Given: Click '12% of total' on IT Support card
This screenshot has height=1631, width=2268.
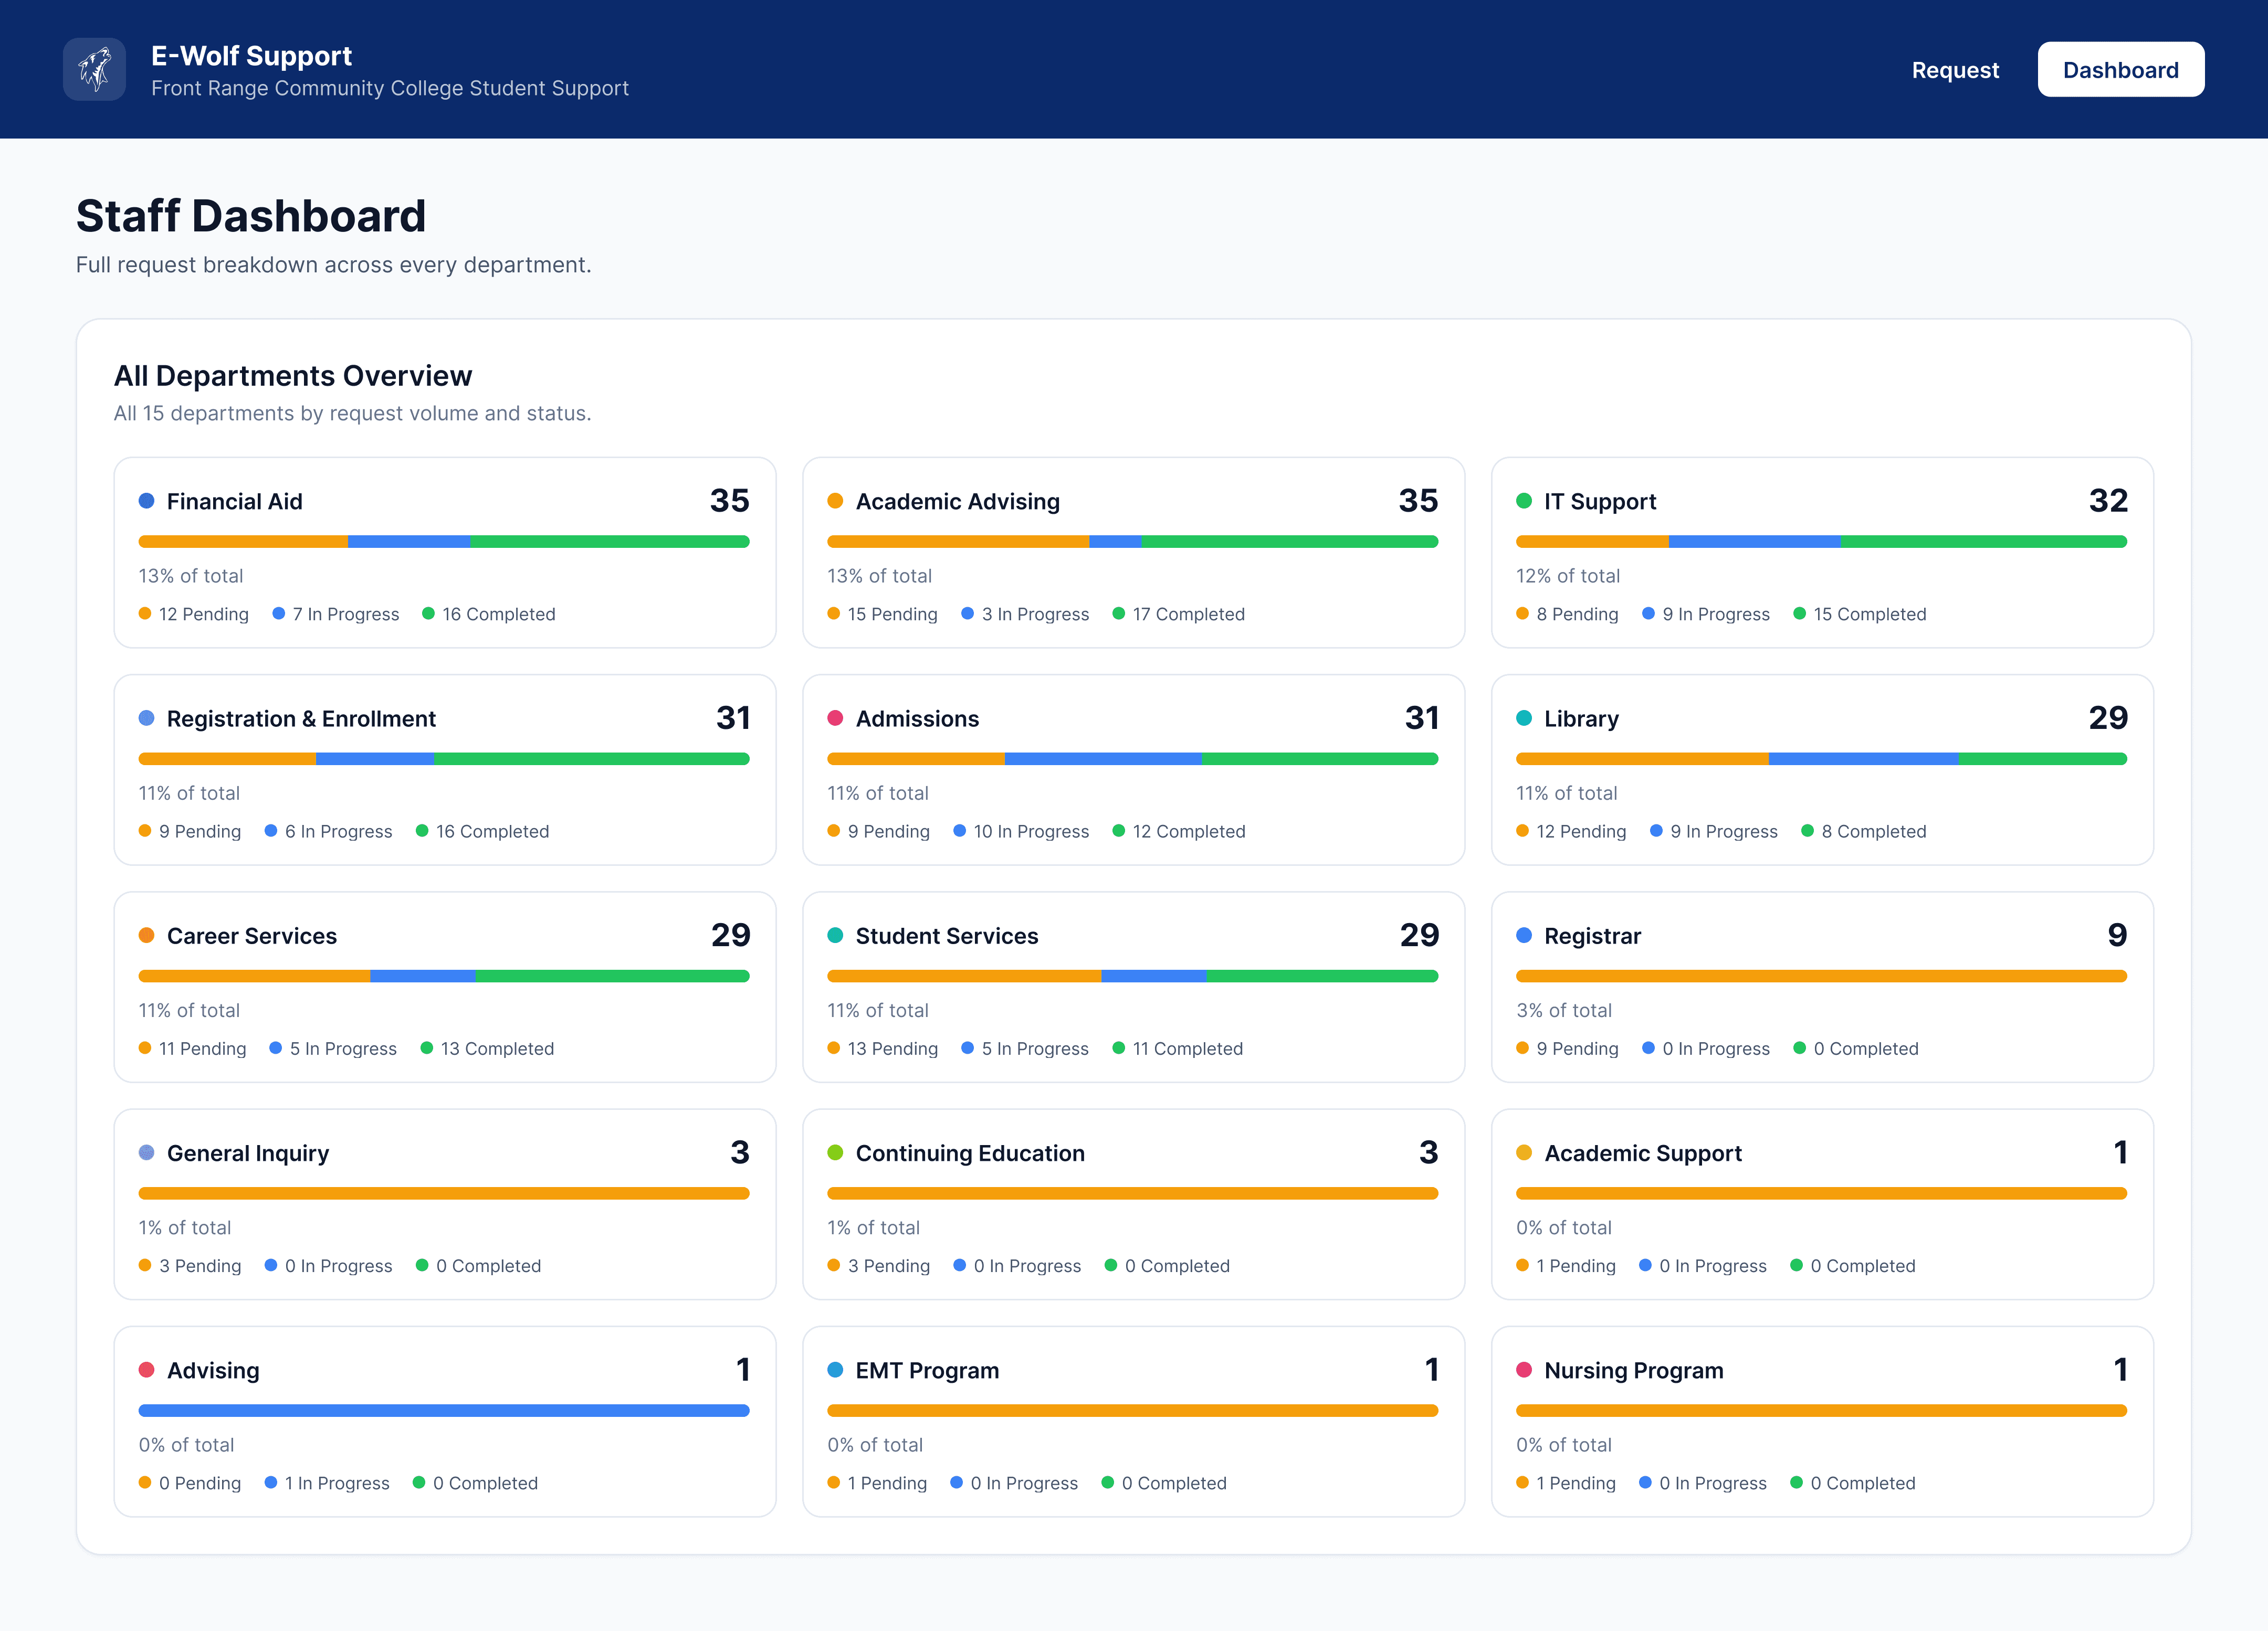Looking at the screenshot, I should [x=1568, y=576].
